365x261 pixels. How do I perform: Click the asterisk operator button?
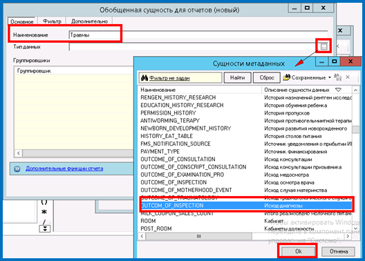44,212
